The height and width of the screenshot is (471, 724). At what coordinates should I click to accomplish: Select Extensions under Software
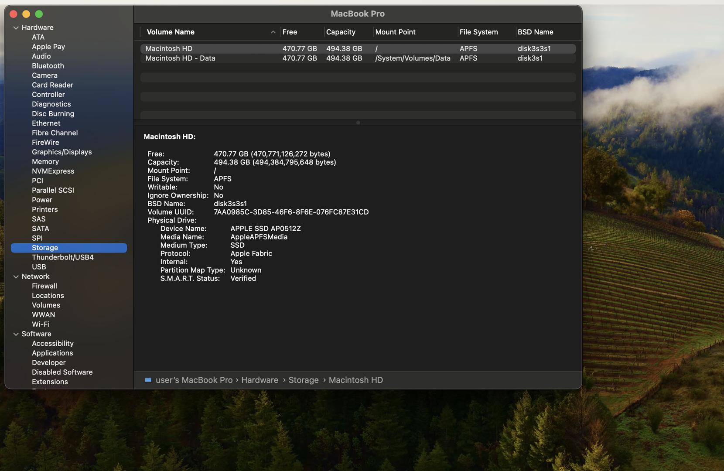(x=50, y=382)
